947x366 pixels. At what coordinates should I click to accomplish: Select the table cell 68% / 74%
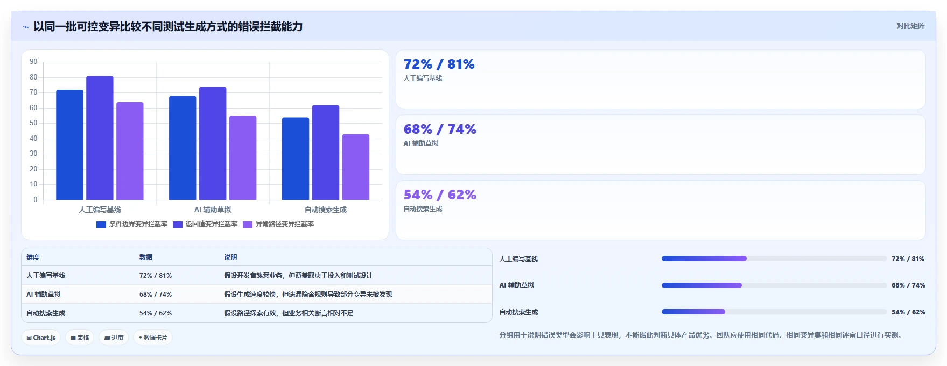pos(156,295)
